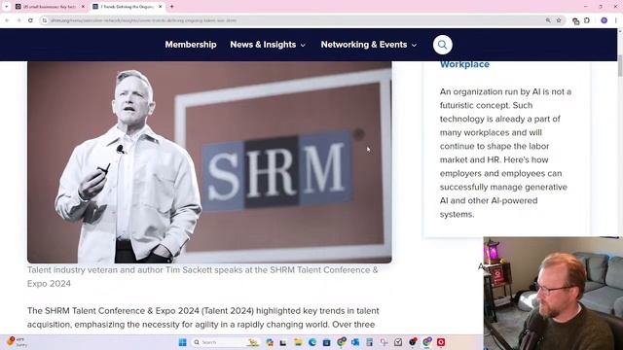Image resolution: width=623 pixels, height=350 pixels.
Task: Close the first browser tab
Action: point(83,7)
